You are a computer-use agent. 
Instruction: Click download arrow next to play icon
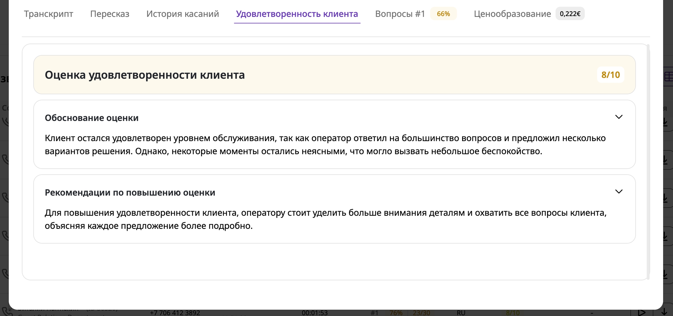[x=664, y=312]
